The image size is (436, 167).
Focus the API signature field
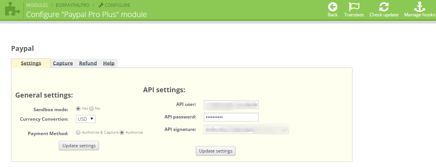click(x=246, y=129)
